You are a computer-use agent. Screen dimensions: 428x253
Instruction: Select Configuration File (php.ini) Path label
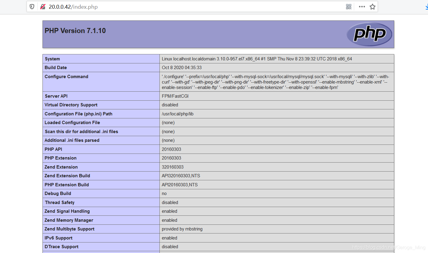[x=78, y=114]
